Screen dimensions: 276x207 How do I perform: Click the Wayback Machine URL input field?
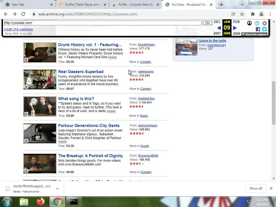click(x=103, y=23)
